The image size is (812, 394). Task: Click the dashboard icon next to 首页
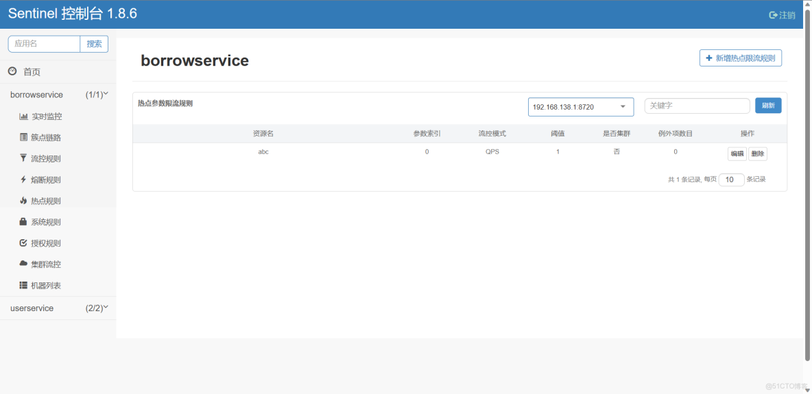[12, 71]
